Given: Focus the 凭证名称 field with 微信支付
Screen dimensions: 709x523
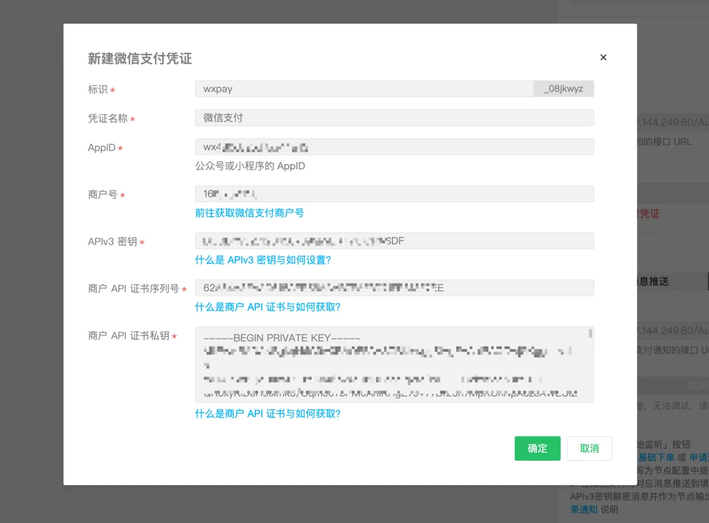Looking at the screenshot, I should [x=395, y=118].
